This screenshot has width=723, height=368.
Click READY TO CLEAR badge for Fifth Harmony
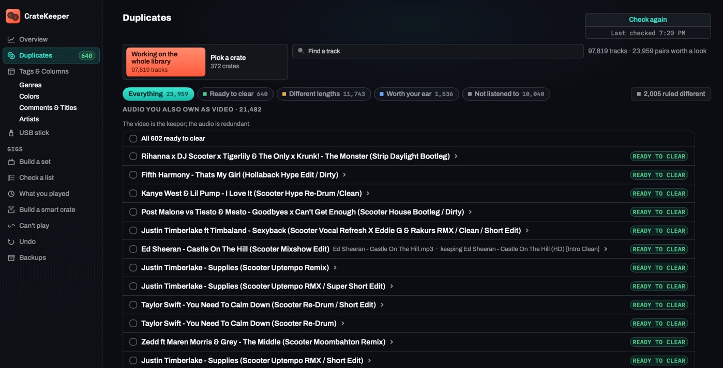[x=659, y=175]
